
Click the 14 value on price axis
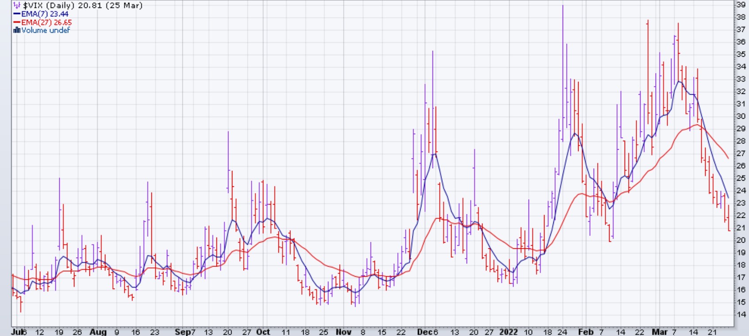point(741,314)
